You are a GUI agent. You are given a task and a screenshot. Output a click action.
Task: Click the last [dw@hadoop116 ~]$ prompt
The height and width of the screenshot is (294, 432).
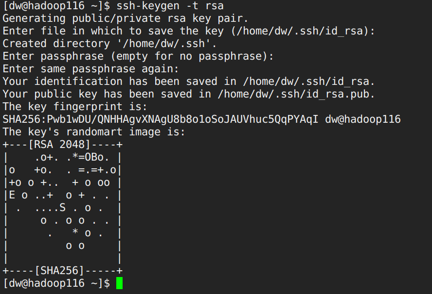[56, 283]
